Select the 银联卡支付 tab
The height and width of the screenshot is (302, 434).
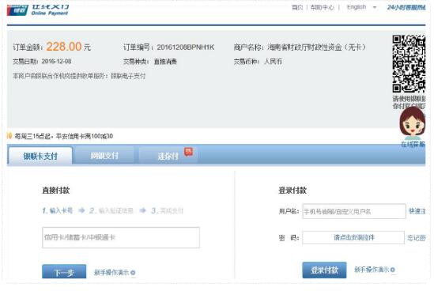click(40, 156)
